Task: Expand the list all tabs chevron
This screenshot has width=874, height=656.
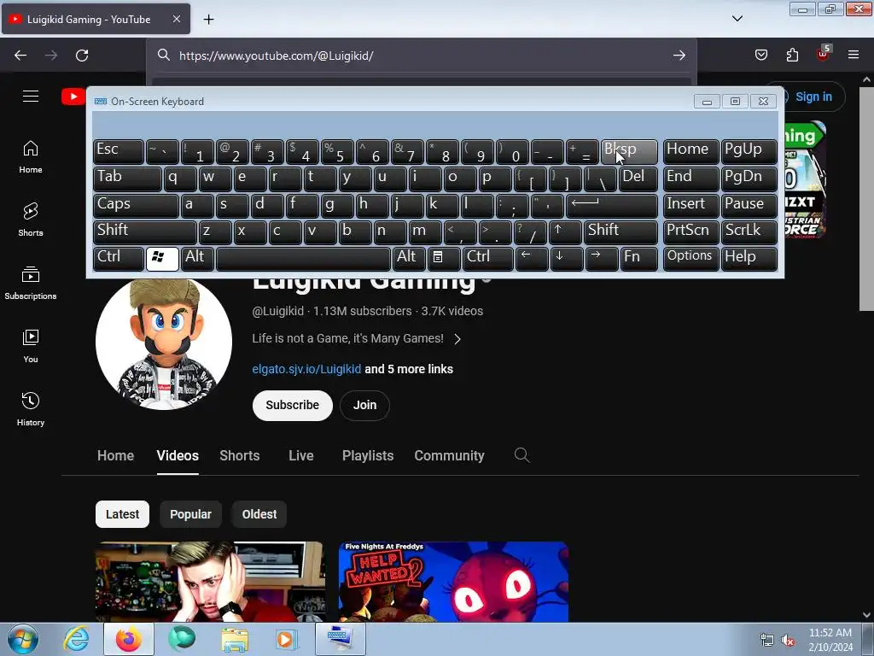Action: (x=737, y=19)
